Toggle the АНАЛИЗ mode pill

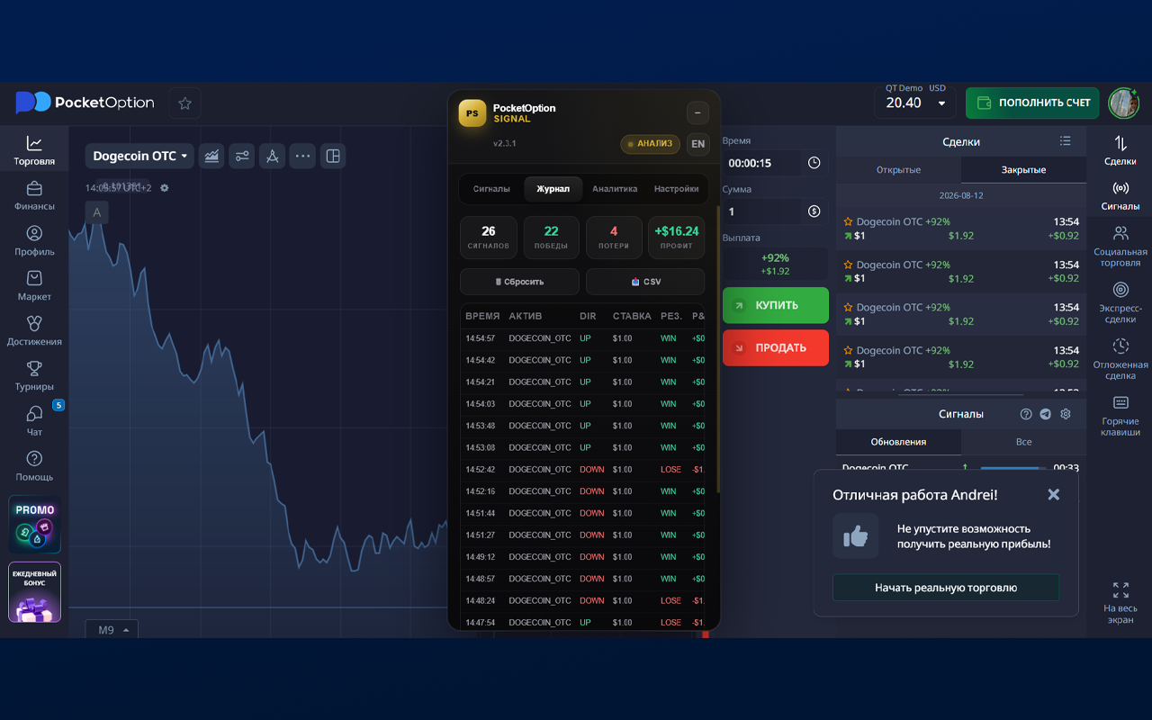click(x=650, y=144)
